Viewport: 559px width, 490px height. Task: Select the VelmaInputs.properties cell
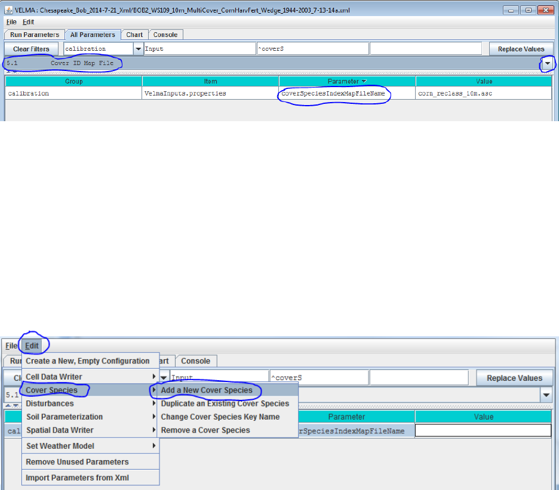[x=210, y=93]
